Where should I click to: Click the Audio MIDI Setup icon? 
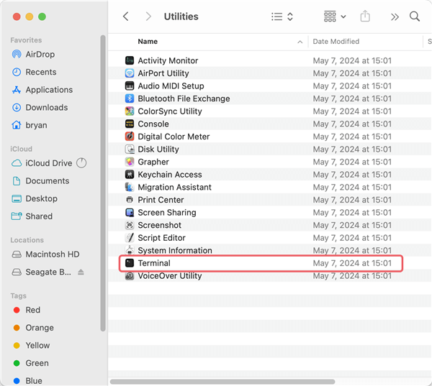(x=130, y=86)
